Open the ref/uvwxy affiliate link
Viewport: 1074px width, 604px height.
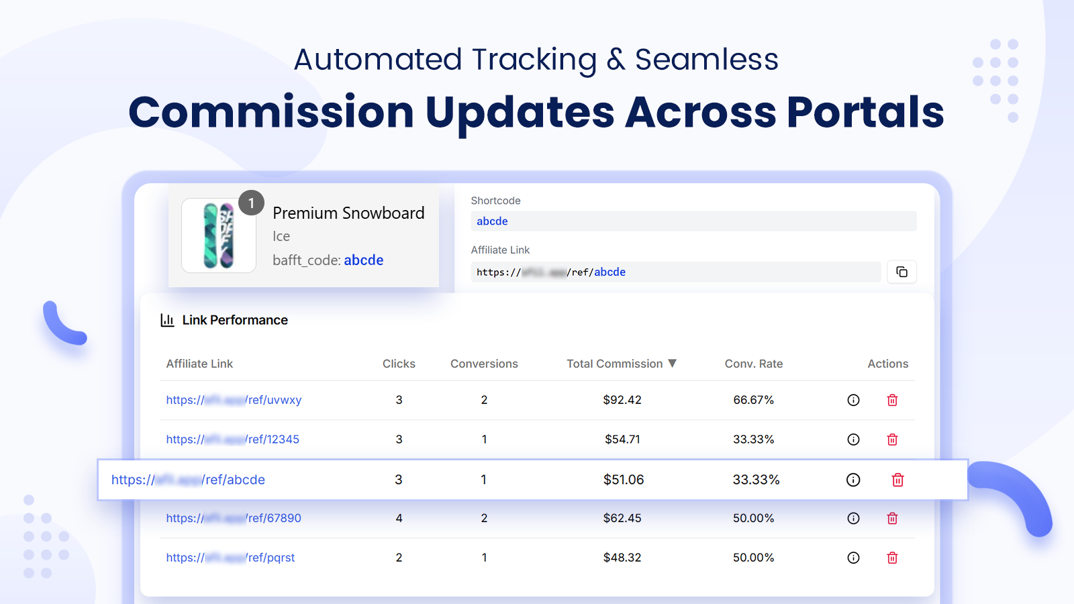[234, 400]
